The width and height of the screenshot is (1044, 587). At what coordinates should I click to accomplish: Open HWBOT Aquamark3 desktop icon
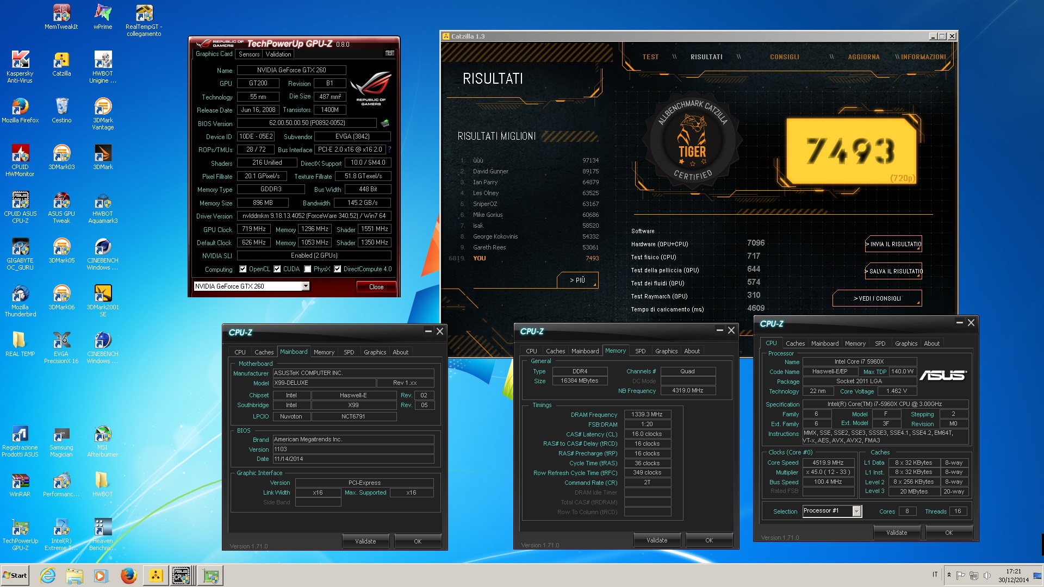click(103, 207)
